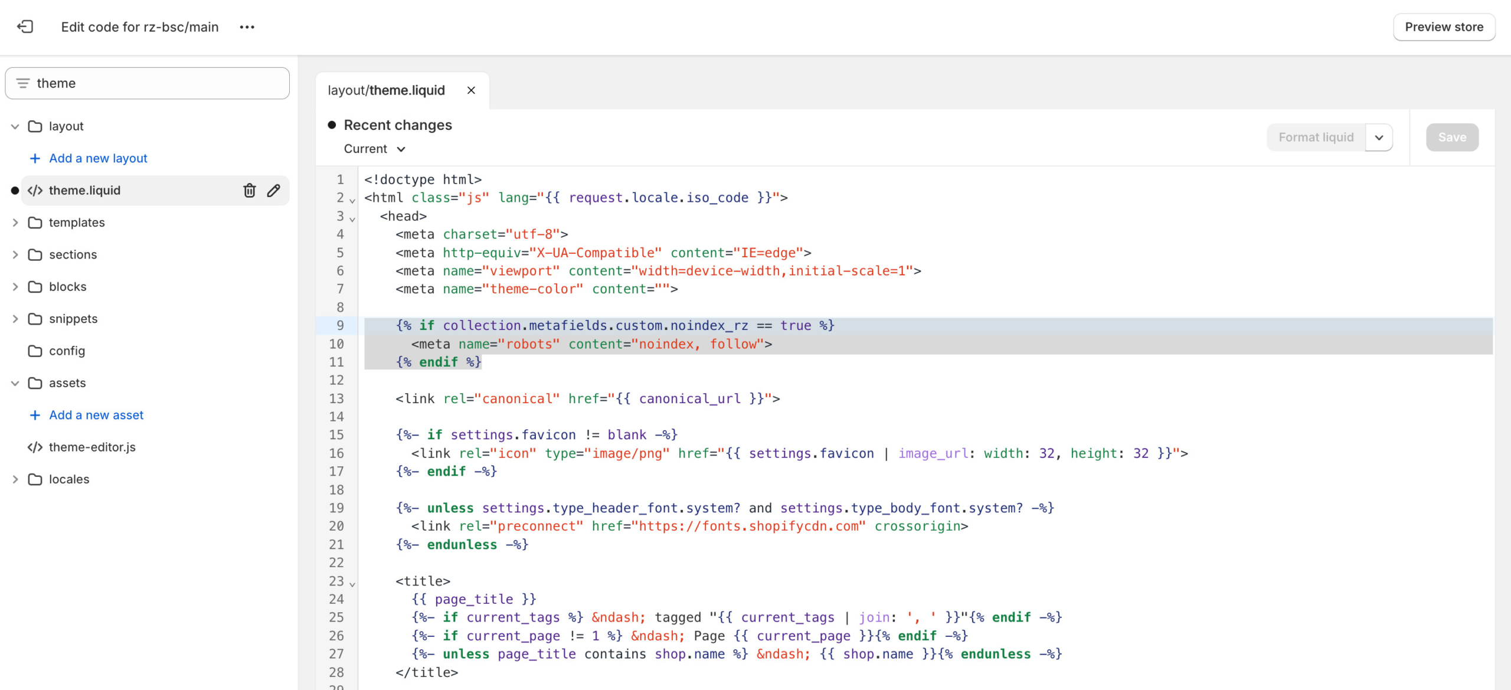Close the layout/theme.liquid tab
Viewport: 1511px width, 690px height.
coord(471,90)
